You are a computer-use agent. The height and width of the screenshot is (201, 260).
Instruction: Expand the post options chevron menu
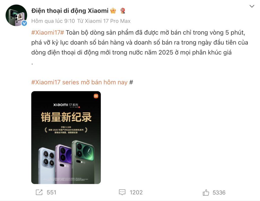coord(252,6)
